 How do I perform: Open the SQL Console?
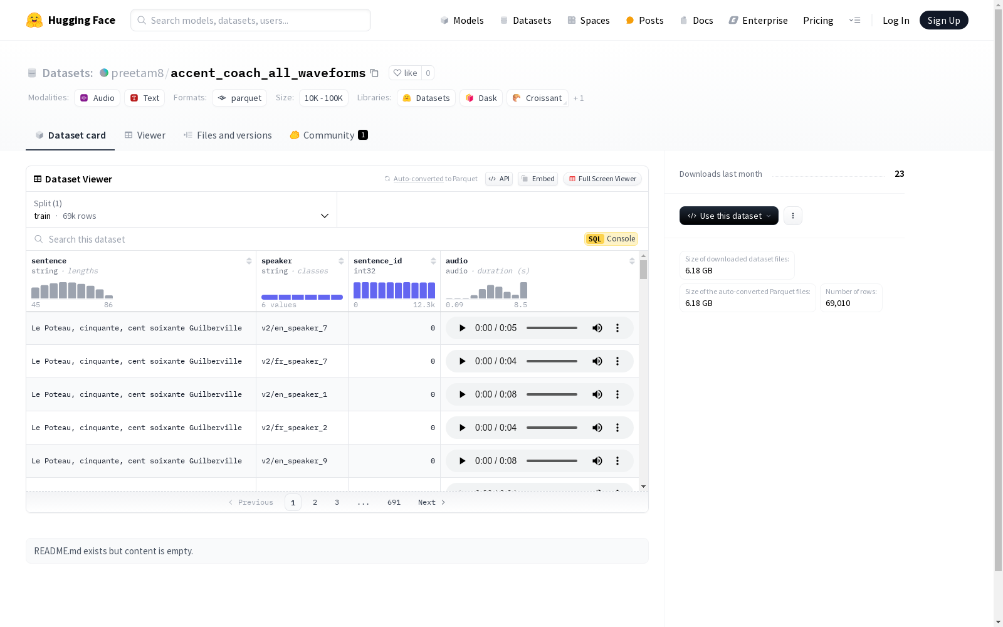611,239
